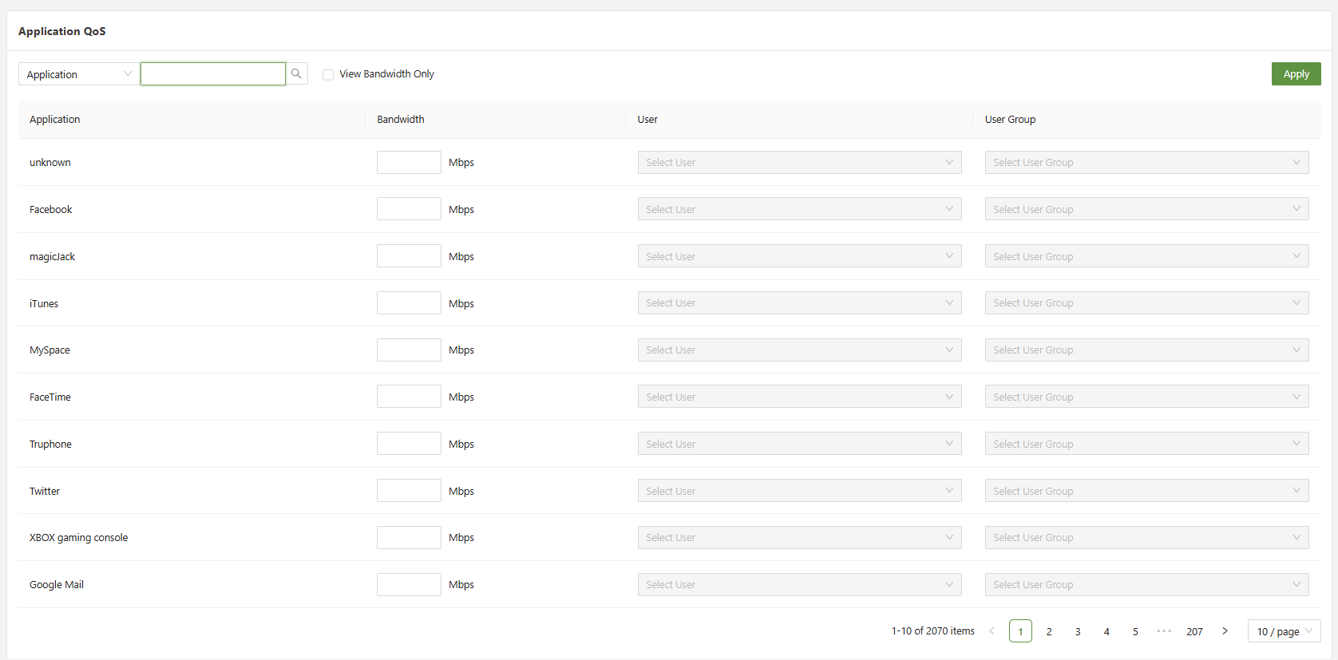The height and width of the screenshot is (660, 1338).
Task: Open the Application filter dropdown
Action: tap(78, 74)
